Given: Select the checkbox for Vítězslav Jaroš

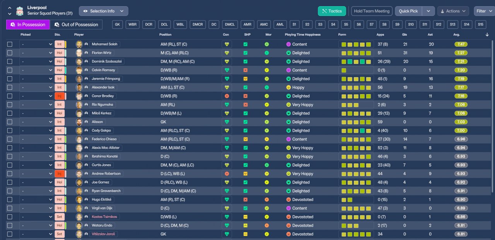Looking at the screenshot, I should 10,234.
